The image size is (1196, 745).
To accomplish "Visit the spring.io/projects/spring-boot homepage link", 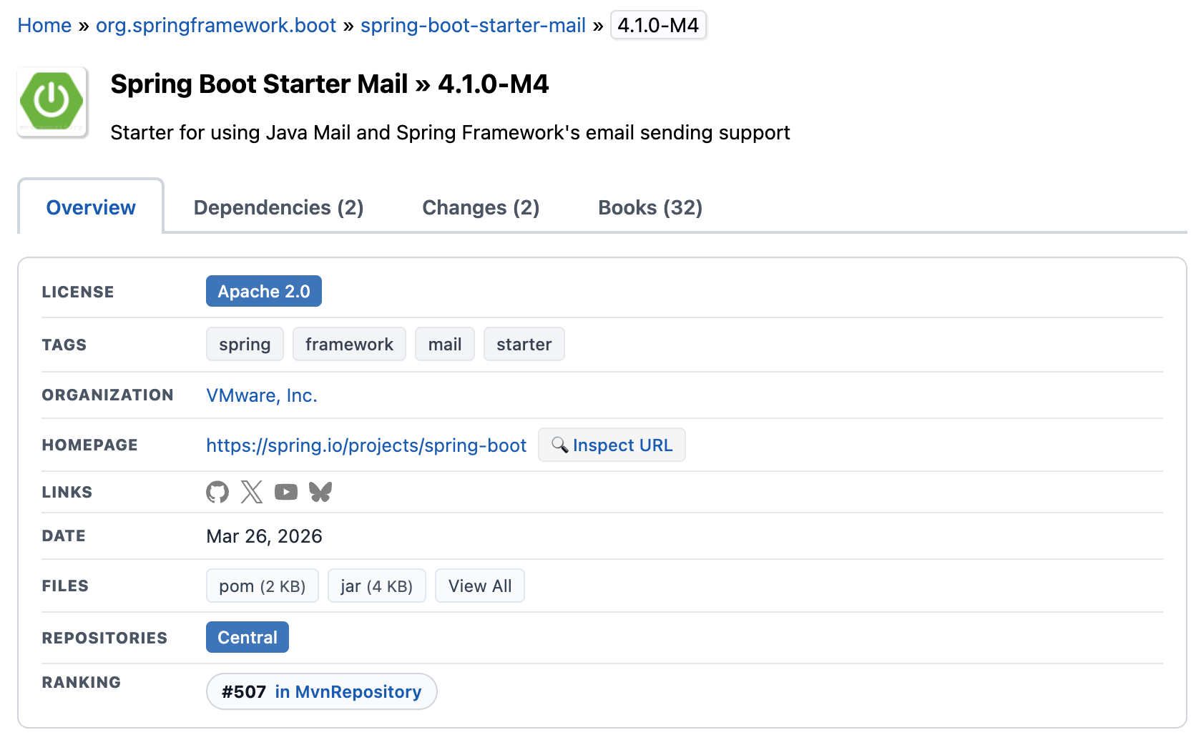I will click(366, 445).
